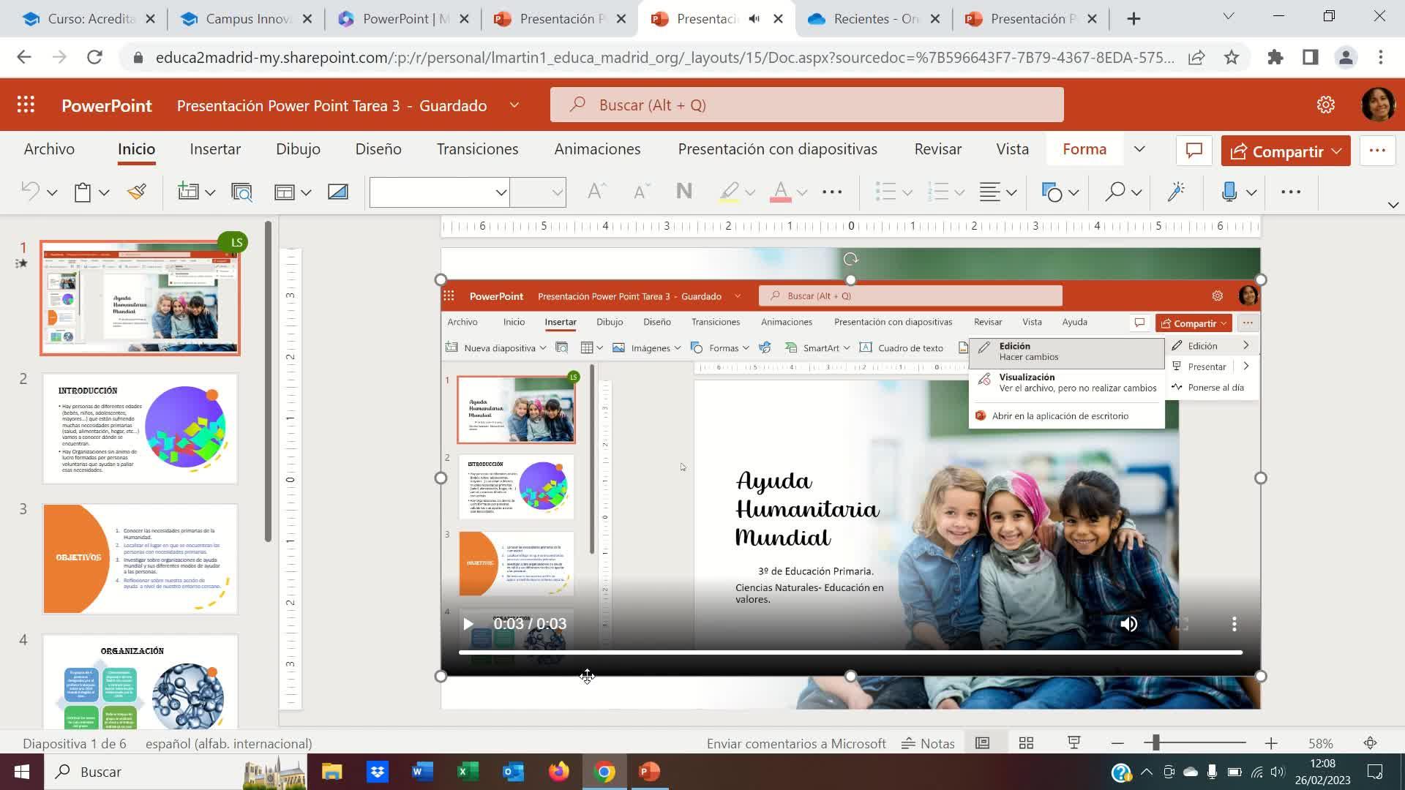Expand the font name combo box

click(x=501, y=192)
